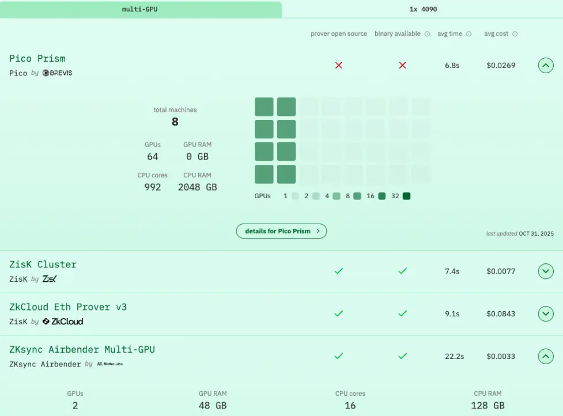Click ZisK Cluster's binary available checkmark
563x416 pixels.
click(402, 271)
